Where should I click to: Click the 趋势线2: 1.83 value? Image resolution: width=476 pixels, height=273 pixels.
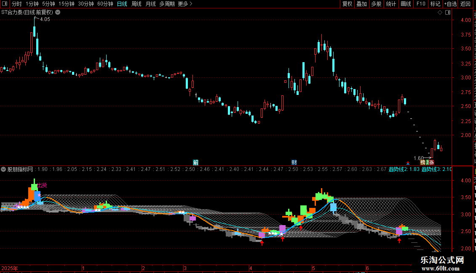click(x=404, y=170)
